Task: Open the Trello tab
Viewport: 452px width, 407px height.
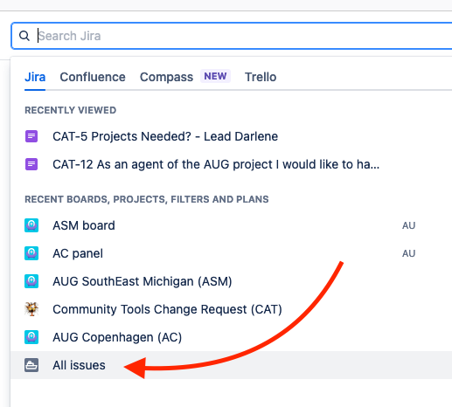Action: click(261, 77)
